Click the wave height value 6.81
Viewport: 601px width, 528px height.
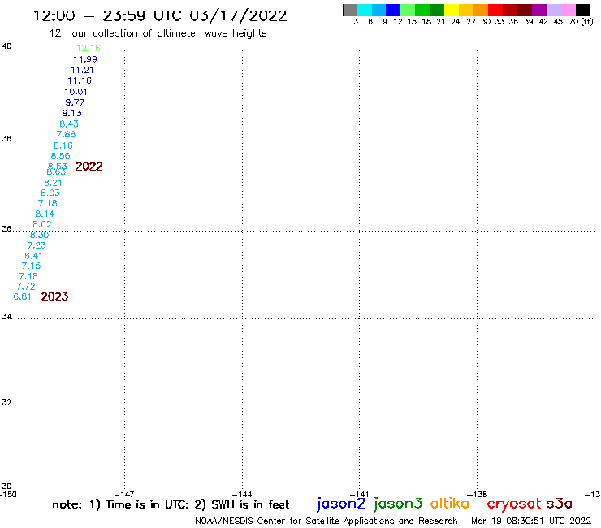tap(22, 296)
